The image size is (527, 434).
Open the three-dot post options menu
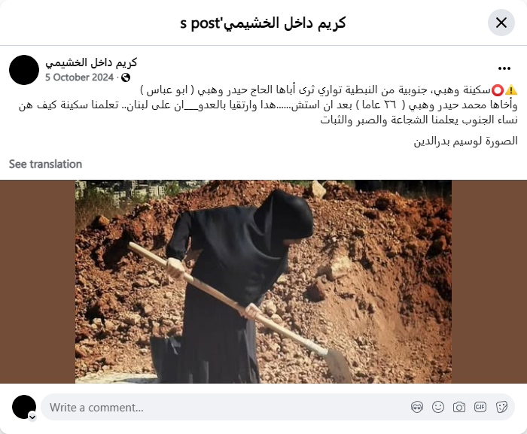pos(504,68)
